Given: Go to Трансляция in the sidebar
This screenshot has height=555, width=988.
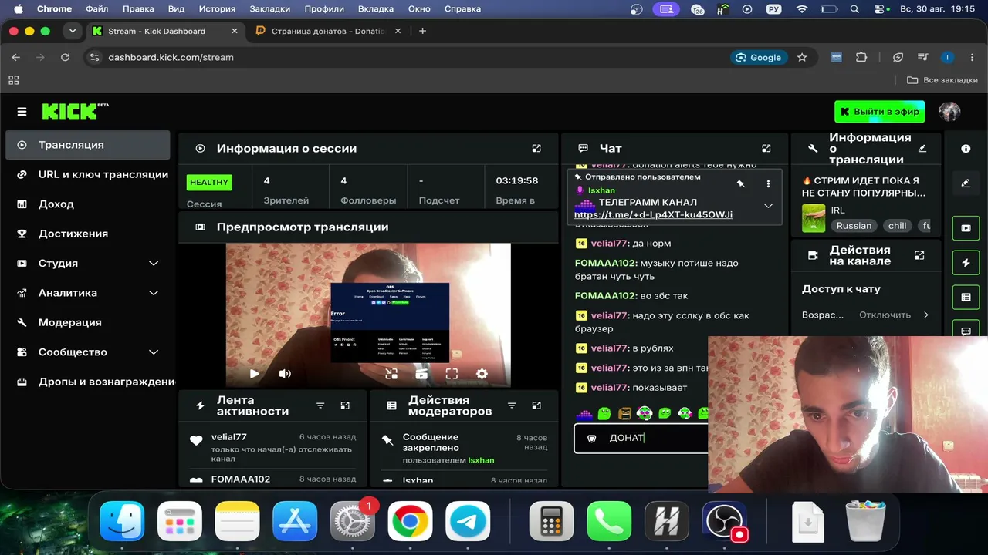Looking at the screenshot, I should click(x=88, y=145).
